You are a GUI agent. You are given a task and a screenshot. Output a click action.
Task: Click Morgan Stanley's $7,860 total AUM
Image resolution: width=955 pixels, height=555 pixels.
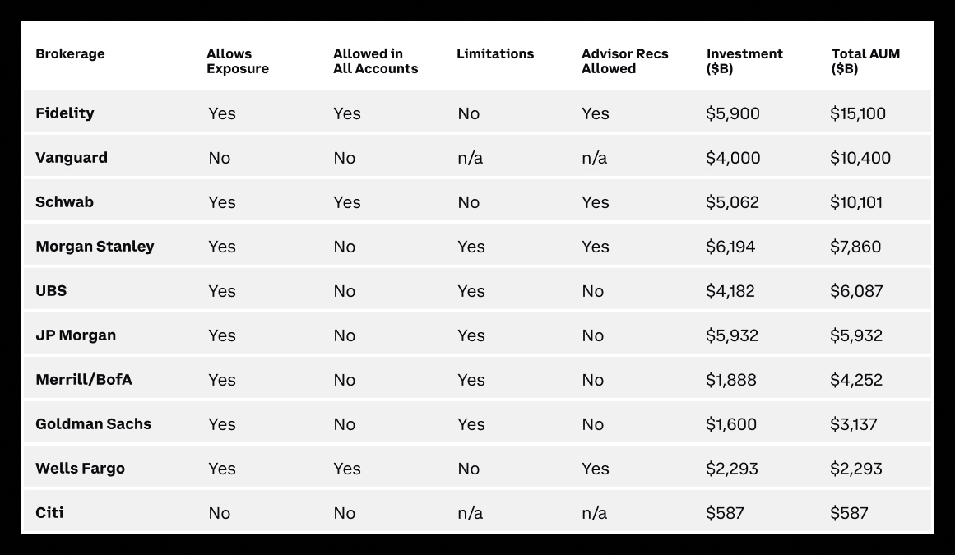coord(855,247)
